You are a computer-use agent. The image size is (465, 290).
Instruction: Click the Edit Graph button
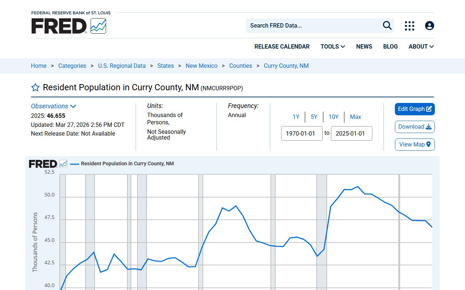point(415,109)
